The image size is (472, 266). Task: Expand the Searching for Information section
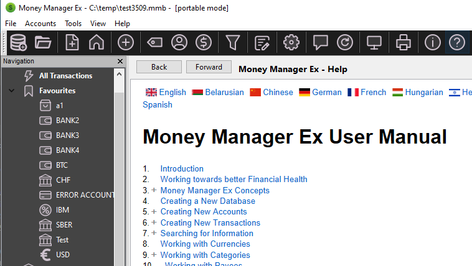154,233
